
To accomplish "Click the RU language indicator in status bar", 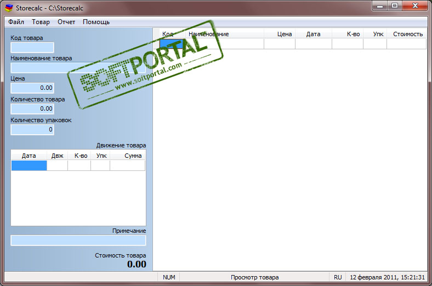I will point(338,277).
